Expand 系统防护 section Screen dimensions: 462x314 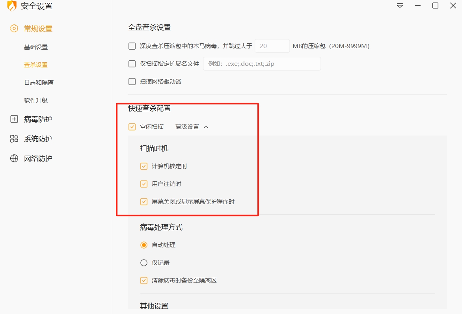pyautogui.click(x=38, y=139)
